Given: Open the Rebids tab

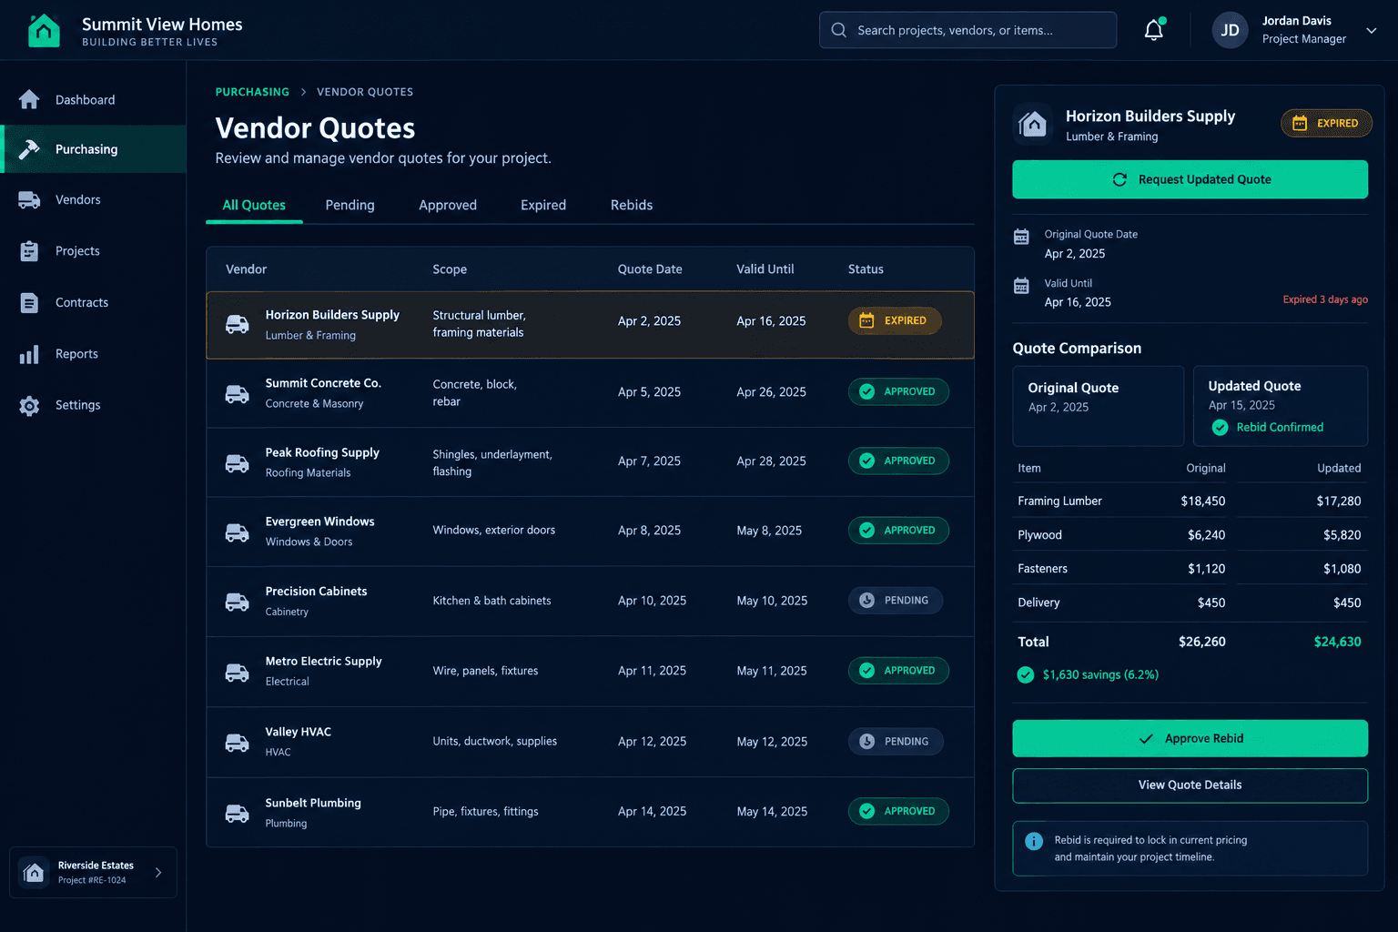Looking at the screenshot, I should tap(632, 206).
